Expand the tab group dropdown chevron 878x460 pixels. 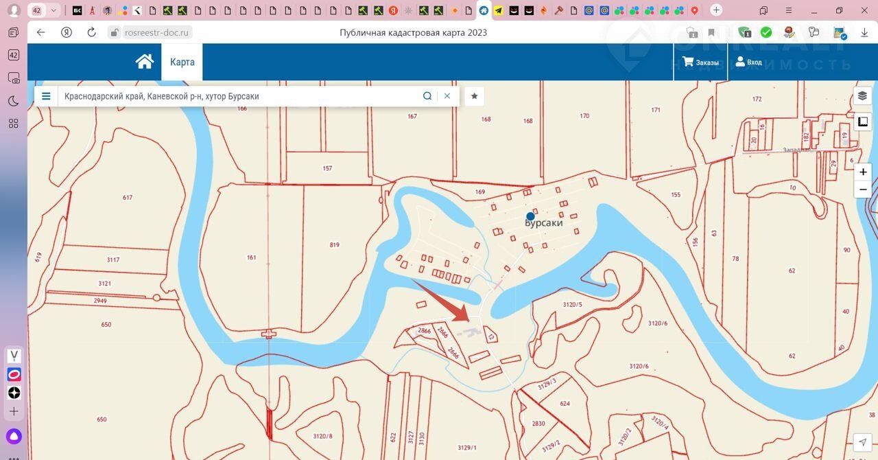click(x=54, y=10)
